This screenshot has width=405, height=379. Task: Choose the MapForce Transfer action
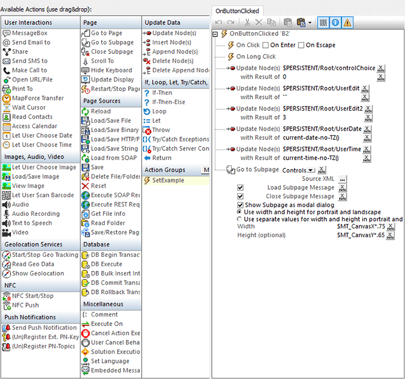38,98
